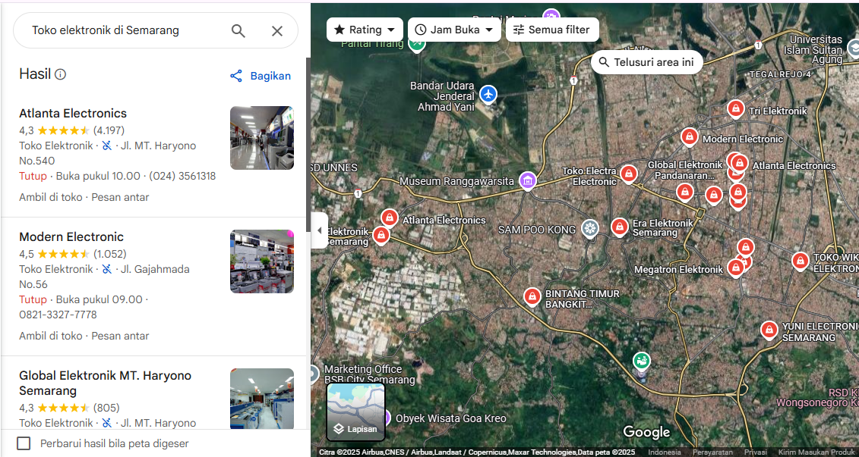Select the YUNI ELECTRONIC SEMARANG pin
The height and width of the screenshot is (457, 859).
[x=769, y=330]
